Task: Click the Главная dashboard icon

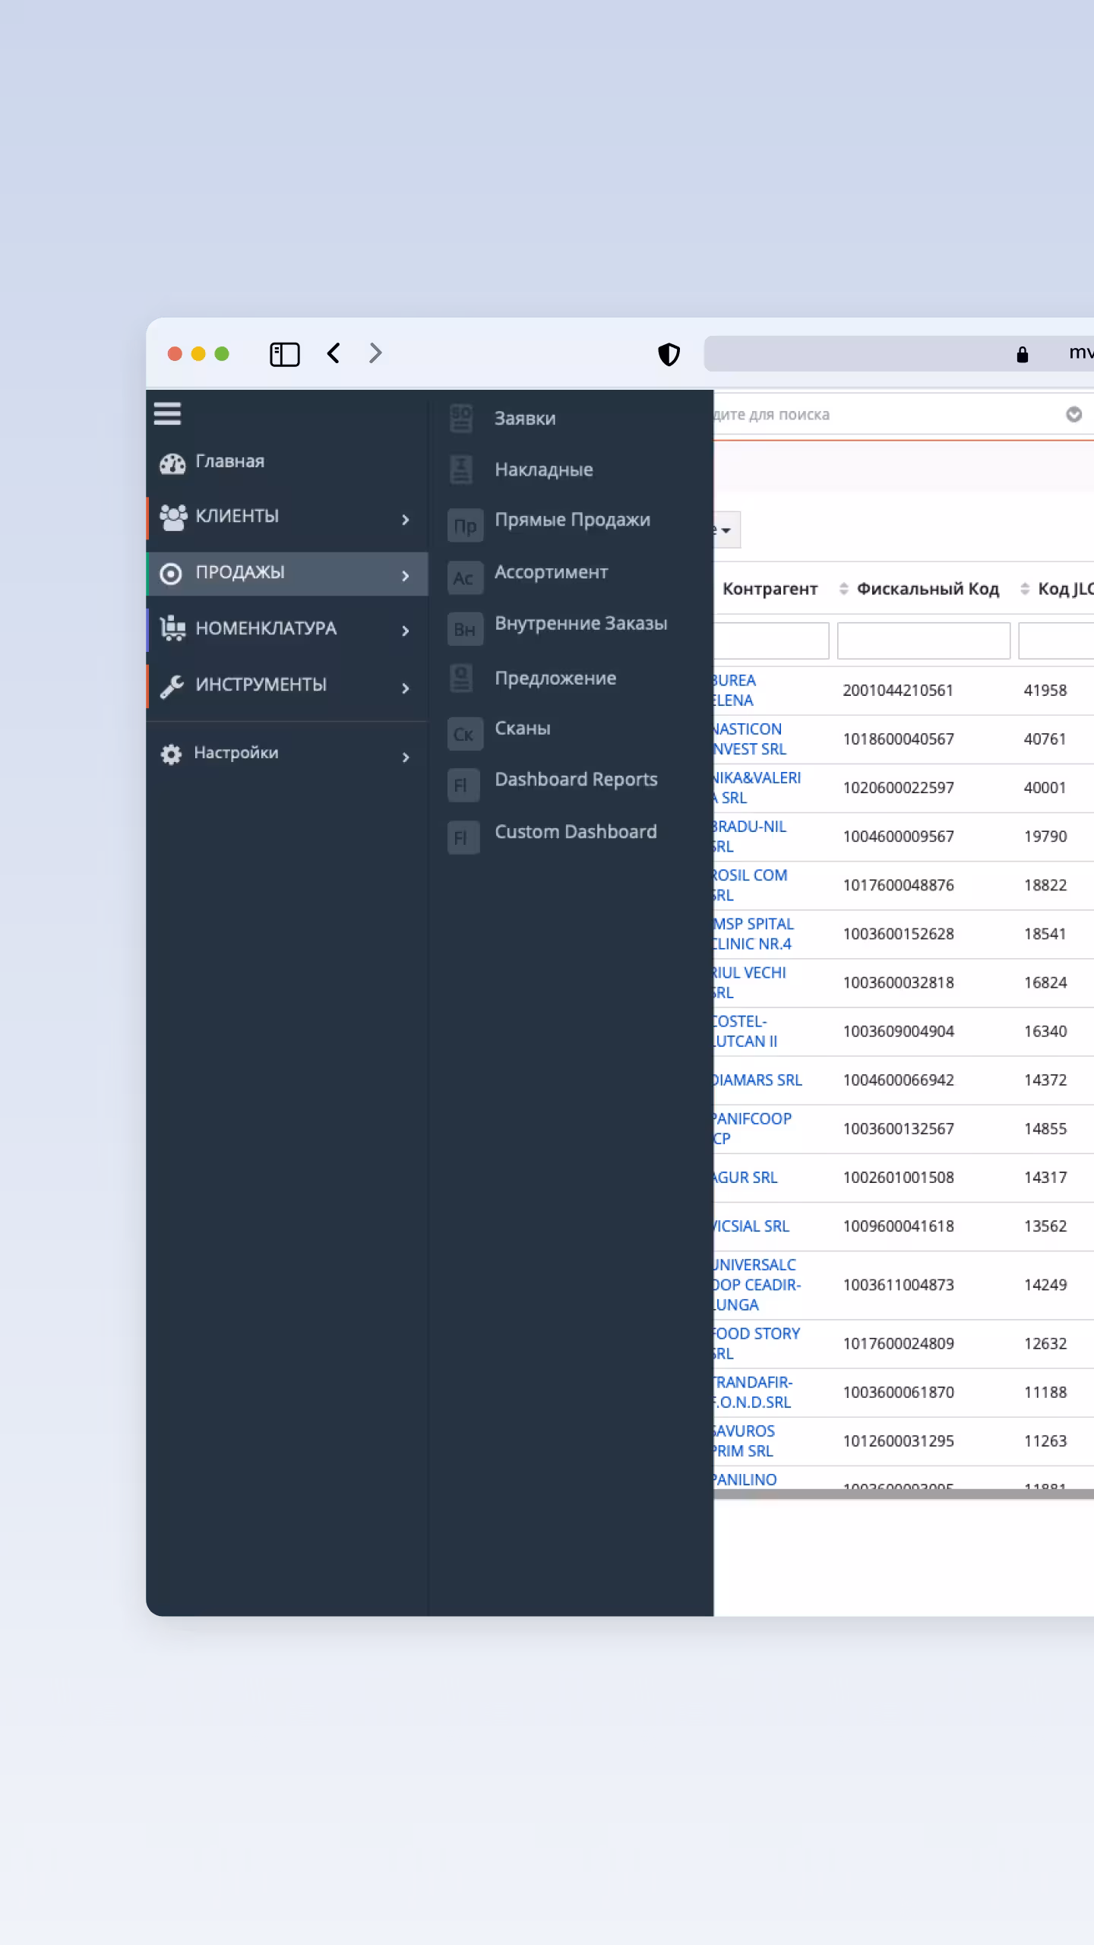Action: pyautogui.click(x=172, y=463)
